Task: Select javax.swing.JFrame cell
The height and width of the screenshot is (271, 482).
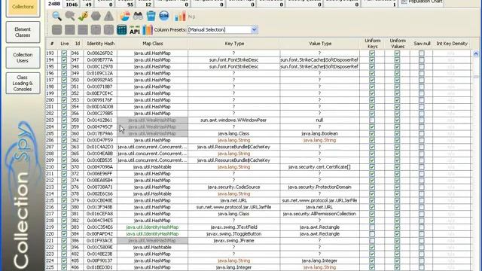Action: [x=233, y=241]
